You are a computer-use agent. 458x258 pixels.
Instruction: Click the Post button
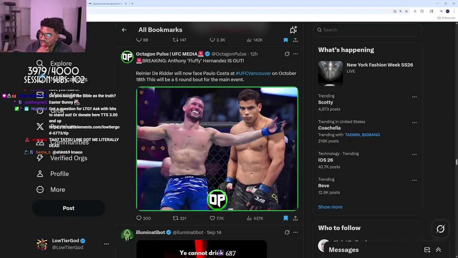coord(68,208)
